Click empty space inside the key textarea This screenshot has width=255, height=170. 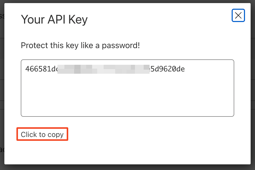128,96
